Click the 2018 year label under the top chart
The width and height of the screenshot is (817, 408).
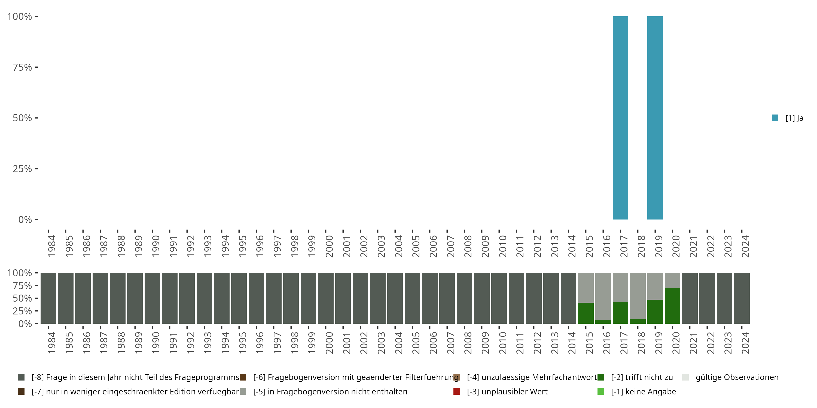pyautogui.click(x=641, y=246)
